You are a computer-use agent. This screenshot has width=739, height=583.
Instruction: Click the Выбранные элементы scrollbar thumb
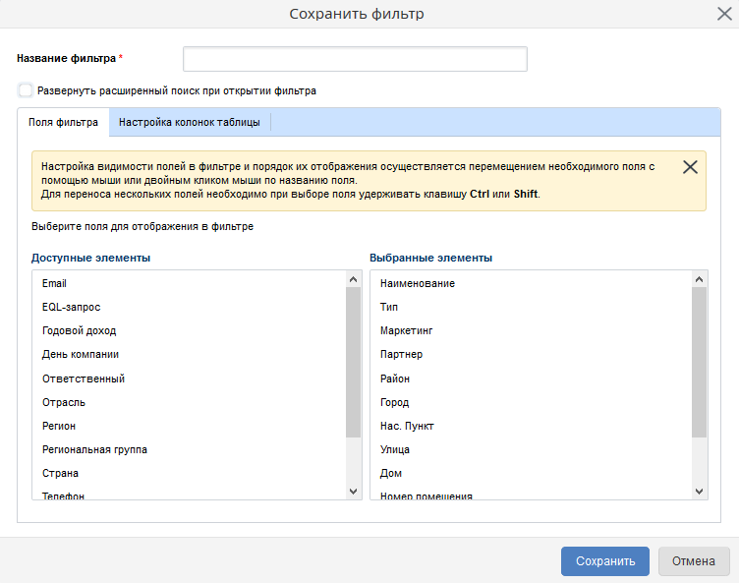click(700, 362)
